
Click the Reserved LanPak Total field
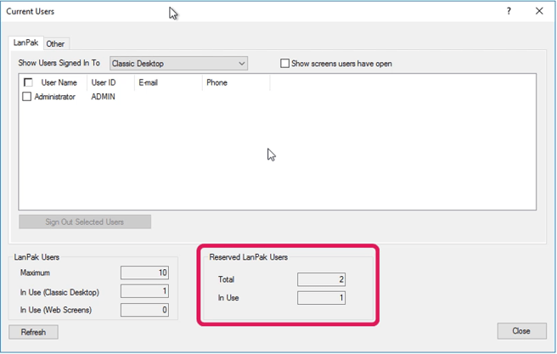321,279
